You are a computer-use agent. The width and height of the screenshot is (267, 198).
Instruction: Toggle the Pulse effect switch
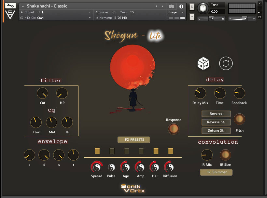112,151
